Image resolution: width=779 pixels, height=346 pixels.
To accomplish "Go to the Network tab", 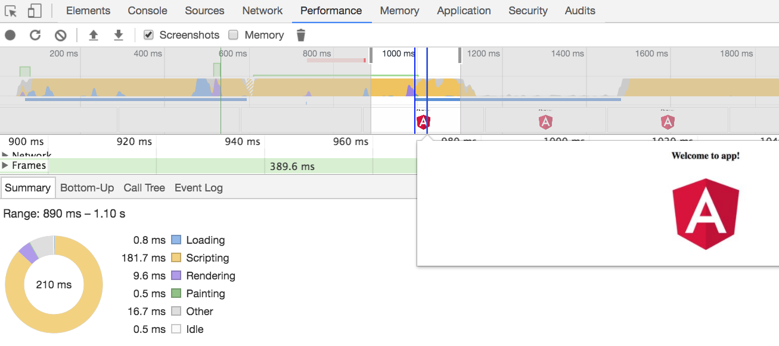I will coord(262,11).
